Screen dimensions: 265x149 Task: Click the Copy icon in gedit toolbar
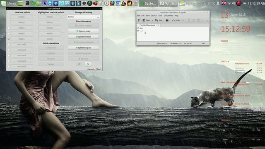pos(194,20)
